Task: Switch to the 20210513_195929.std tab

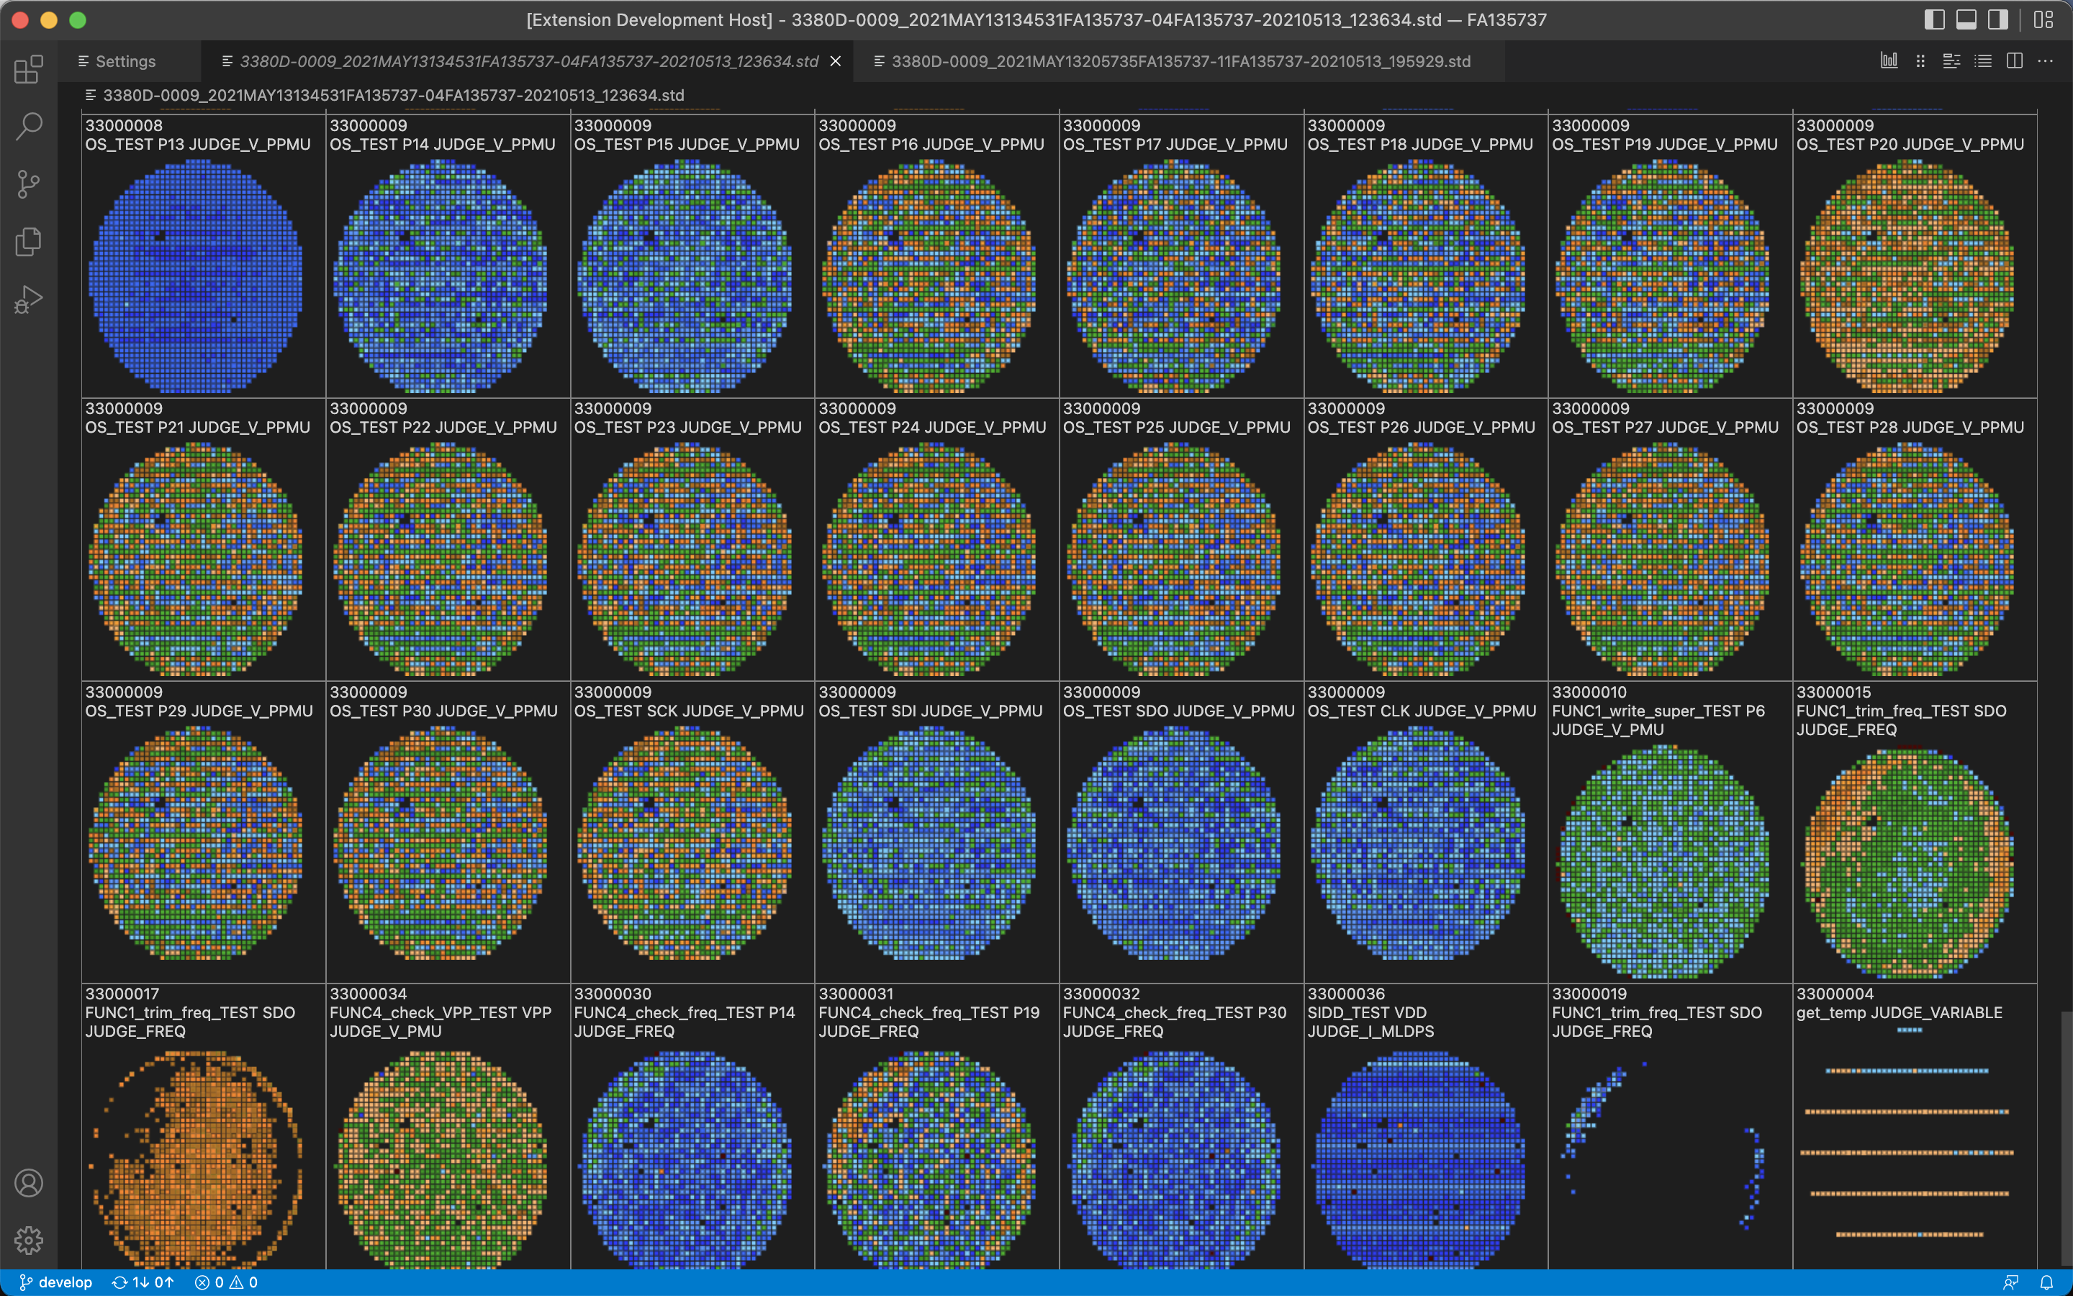Action: pos(1180,62)
